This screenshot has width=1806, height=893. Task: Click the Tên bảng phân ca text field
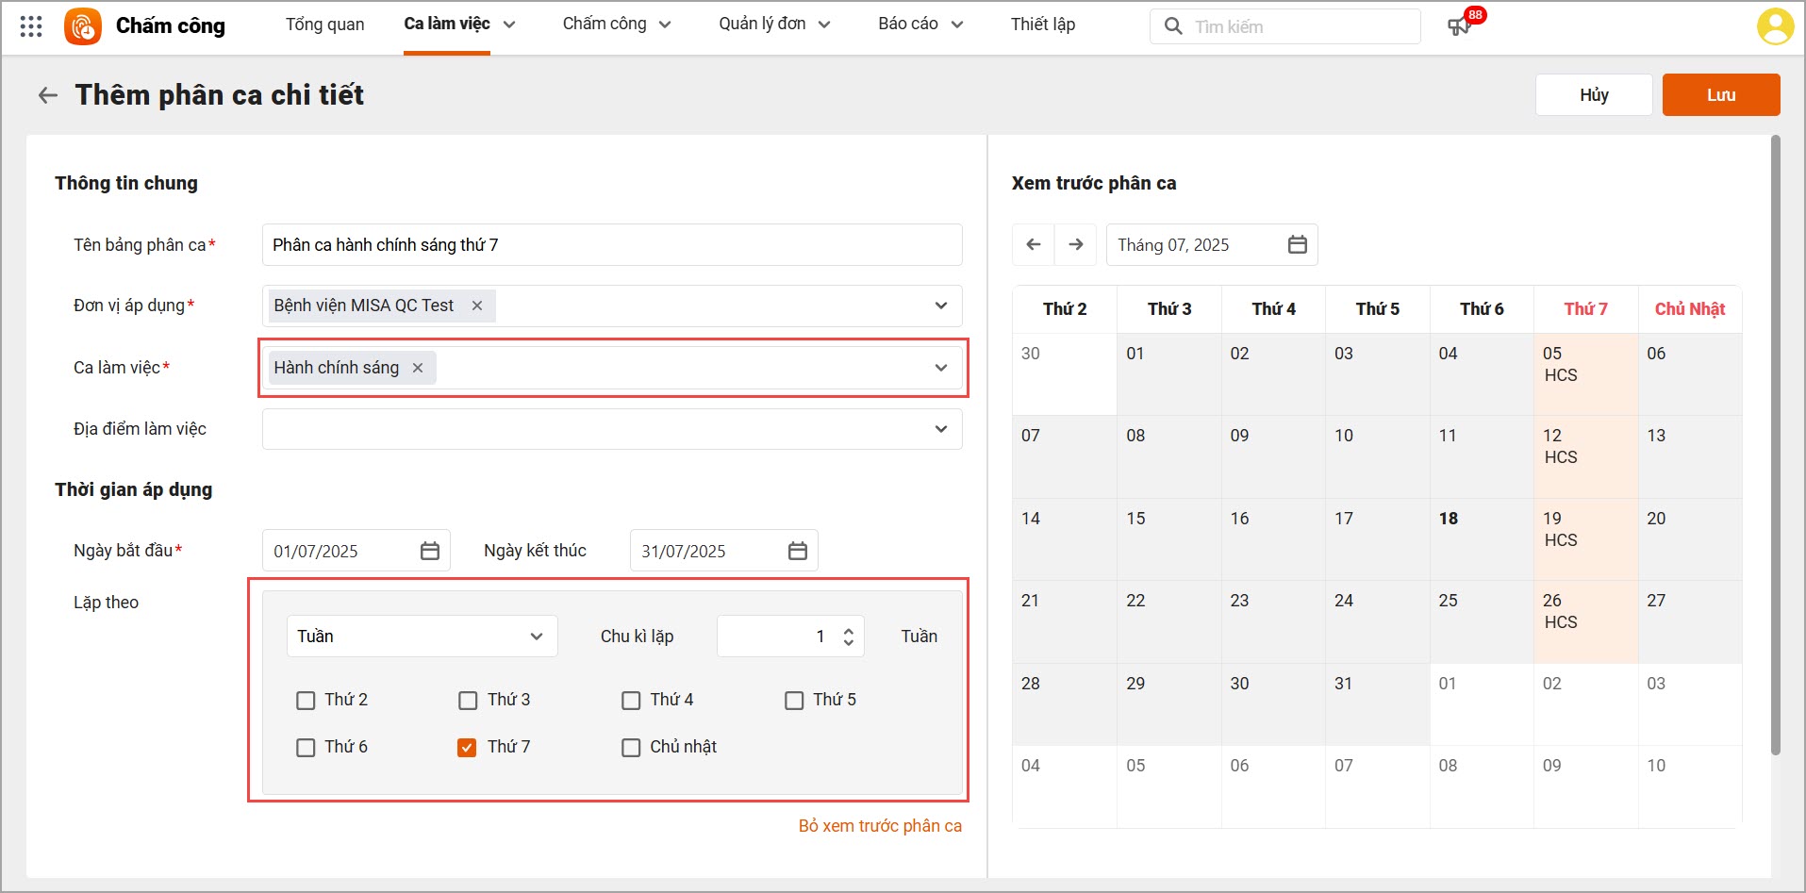click(x=611, y=245)
